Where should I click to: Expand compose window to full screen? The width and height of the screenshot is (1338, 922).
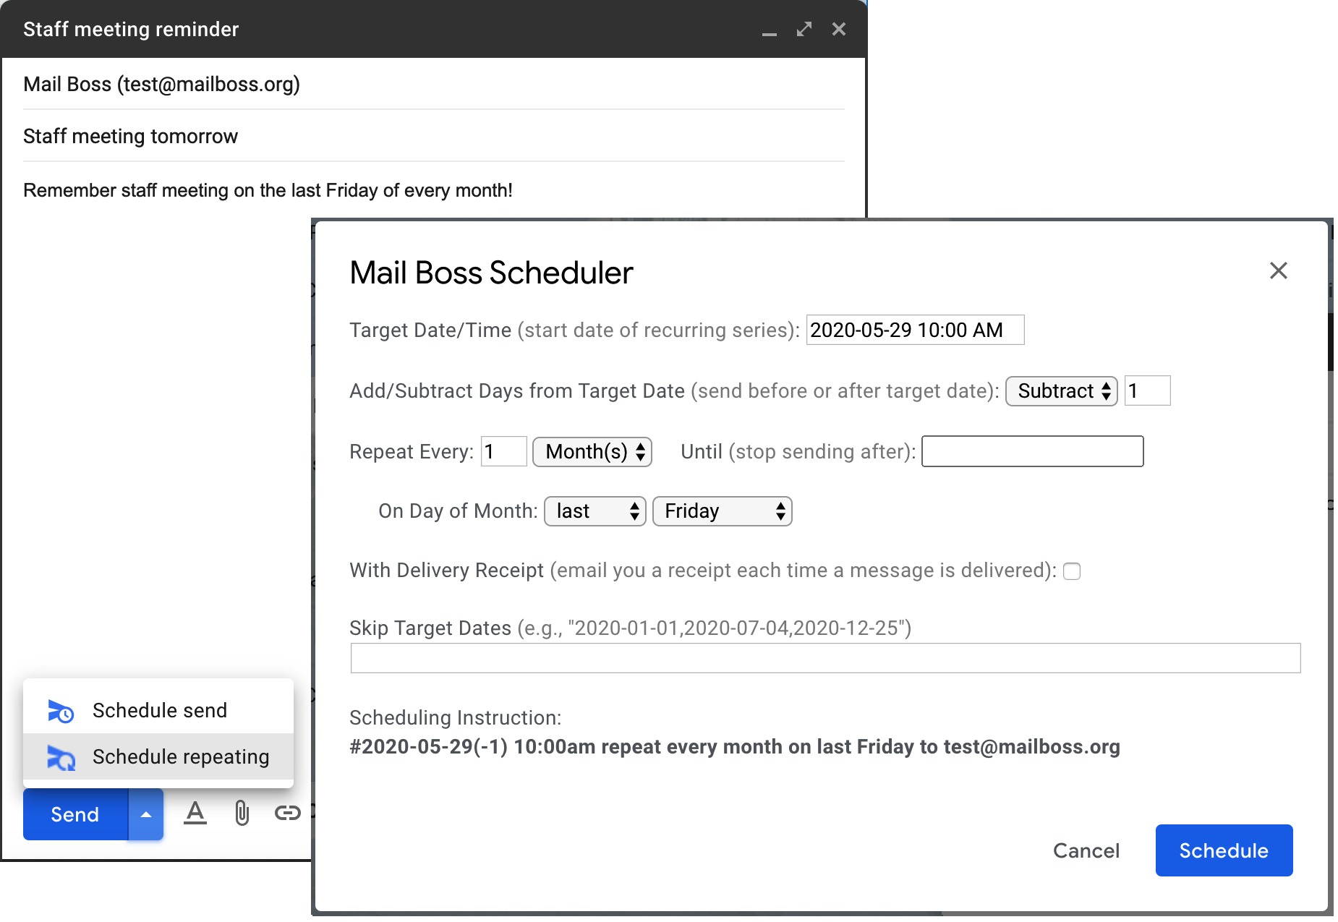804,29
